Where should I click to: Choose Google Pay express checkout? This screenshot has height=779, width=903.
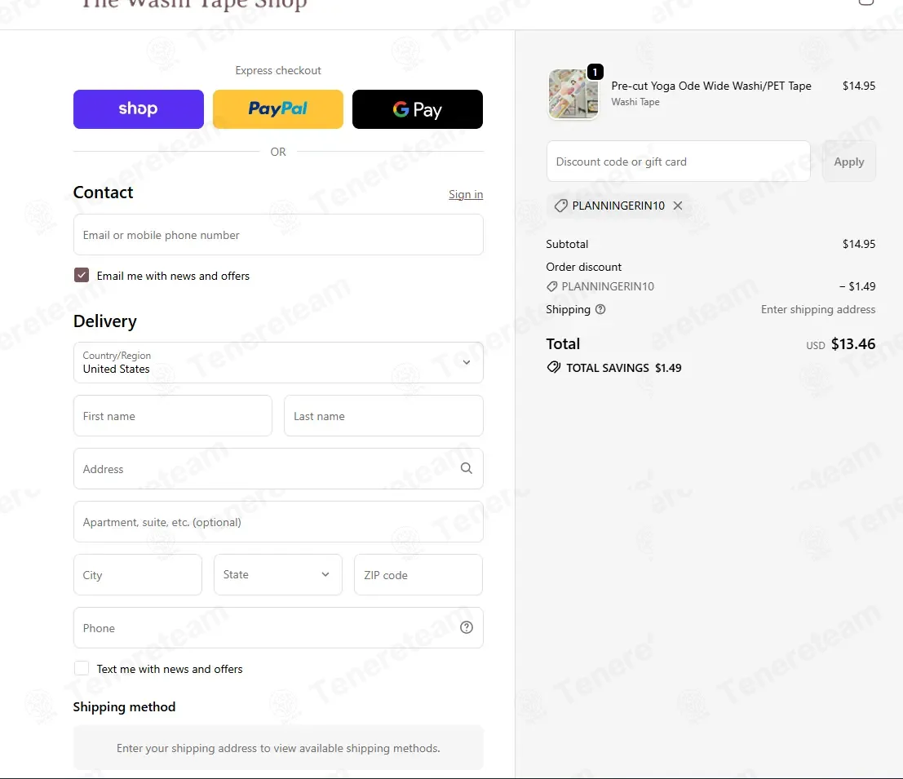(418, 109)
